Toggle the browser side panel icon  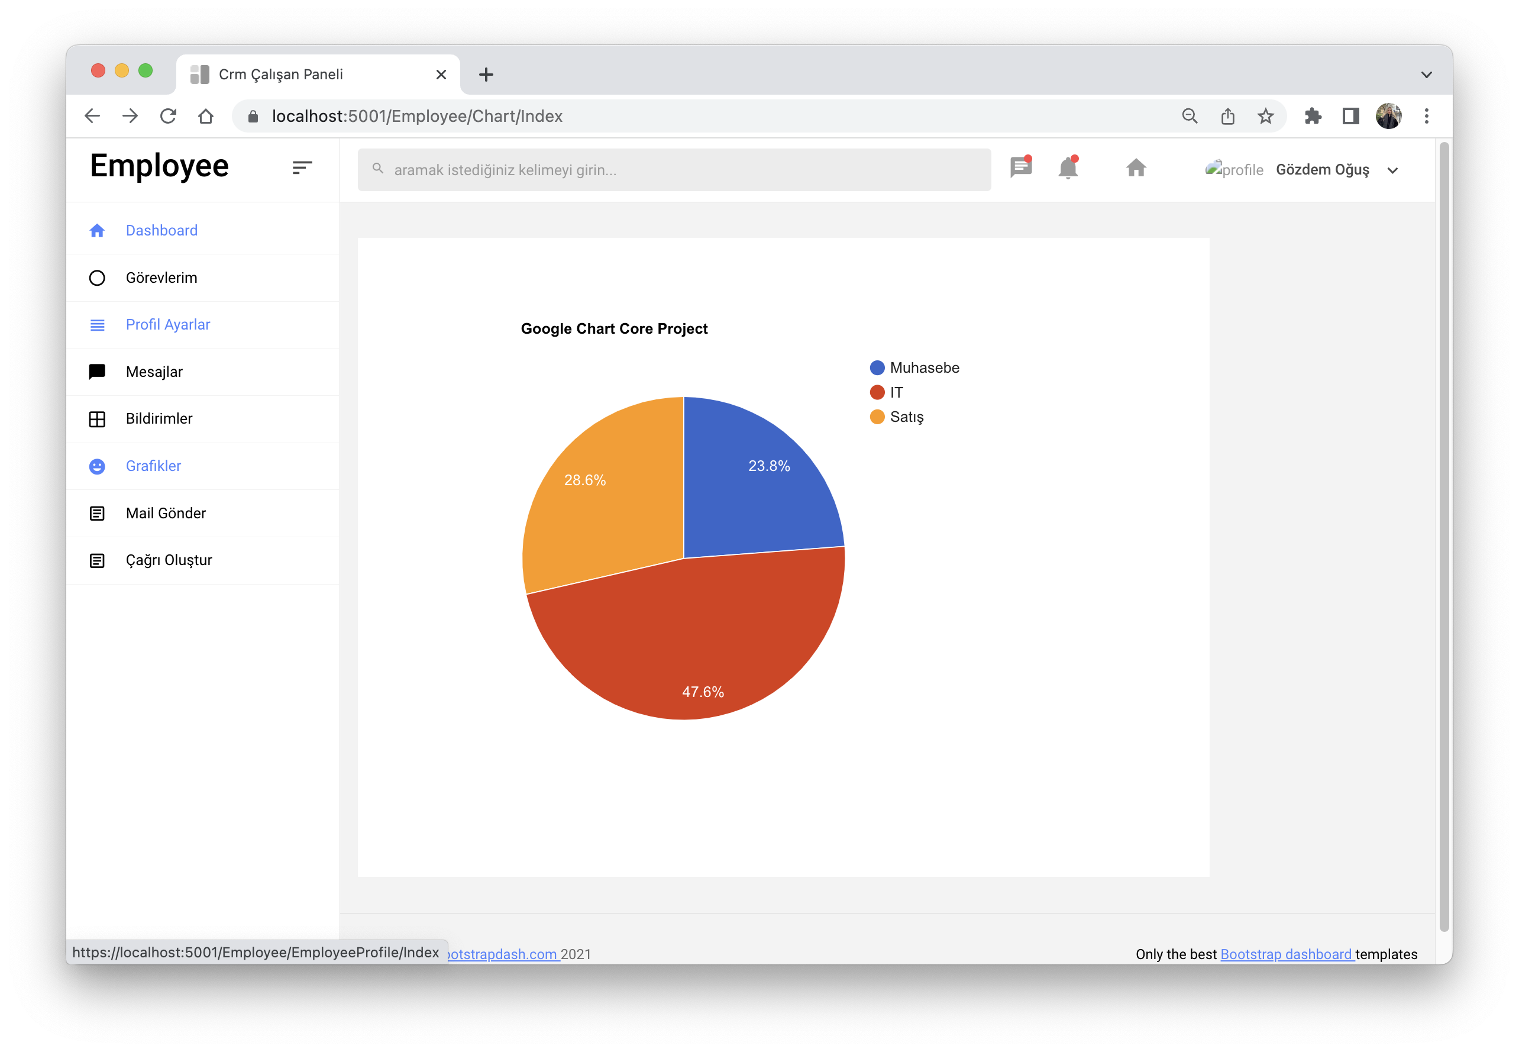click(1350, 116)
